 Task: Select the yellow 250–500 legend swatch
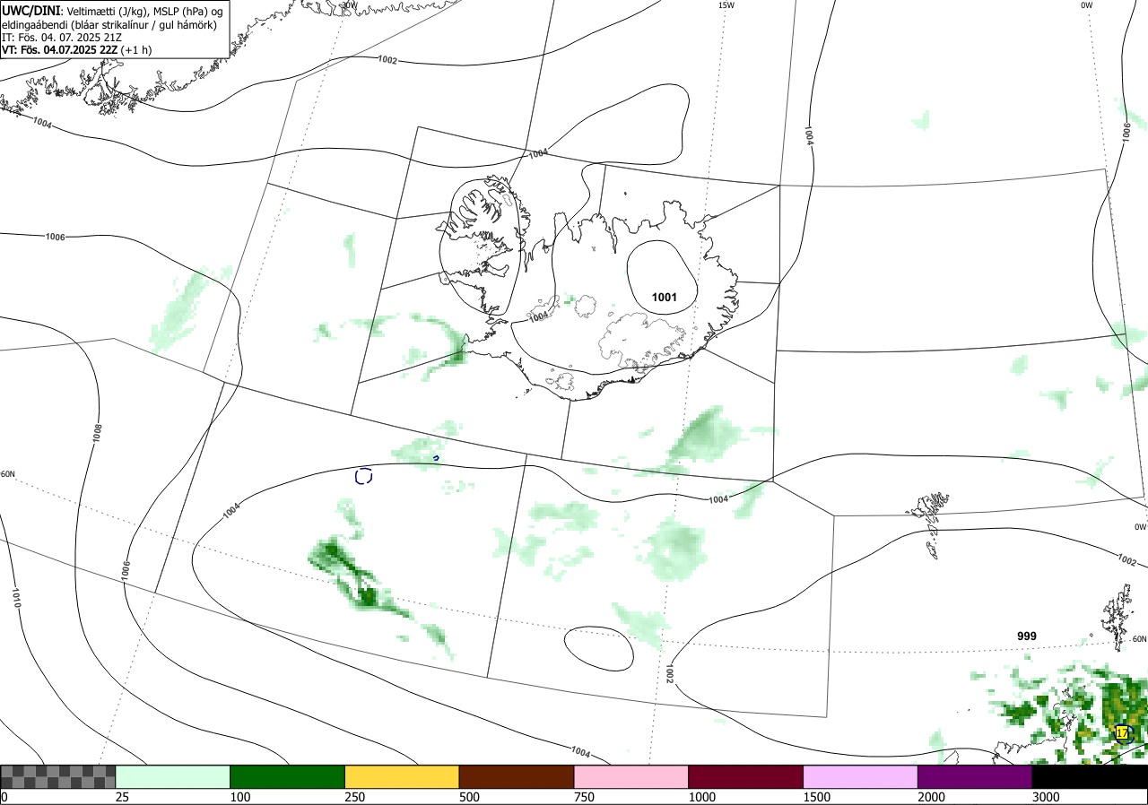[402, 776]
